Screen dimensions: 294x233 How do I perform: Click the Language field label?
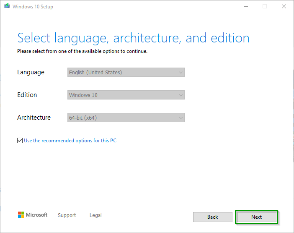[31, 72]
